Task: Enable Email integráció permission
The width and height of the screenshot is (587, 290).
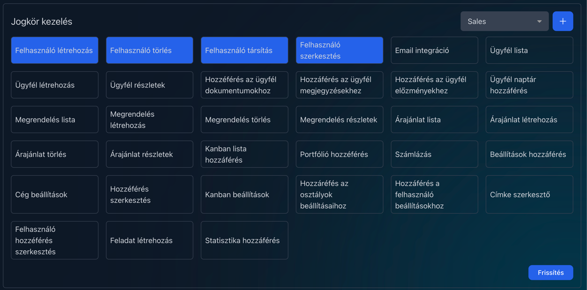Action: (434, 51)
